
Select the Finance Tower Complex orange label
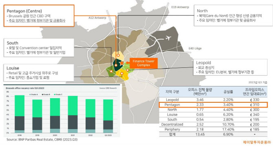[x=143, y=63]
